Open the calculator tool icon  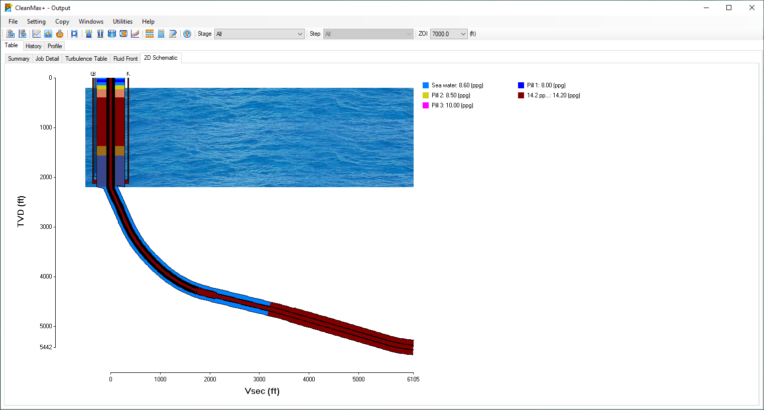(161, 34)
